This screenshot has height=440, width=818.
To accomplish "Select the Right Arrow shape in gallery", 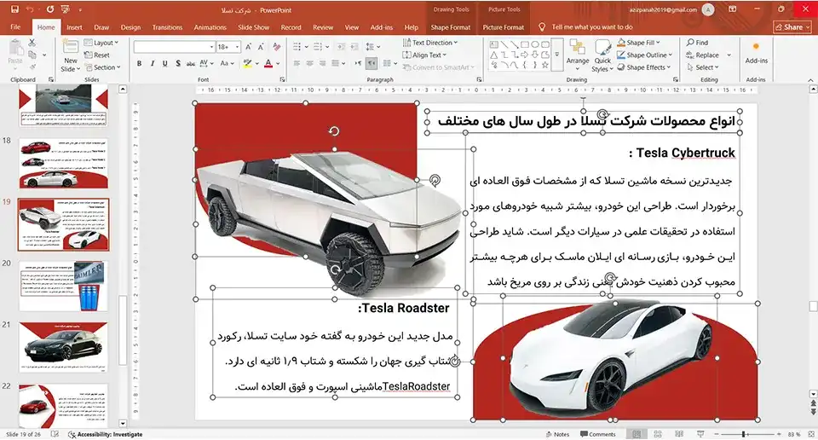I will (x=524, y=55).
